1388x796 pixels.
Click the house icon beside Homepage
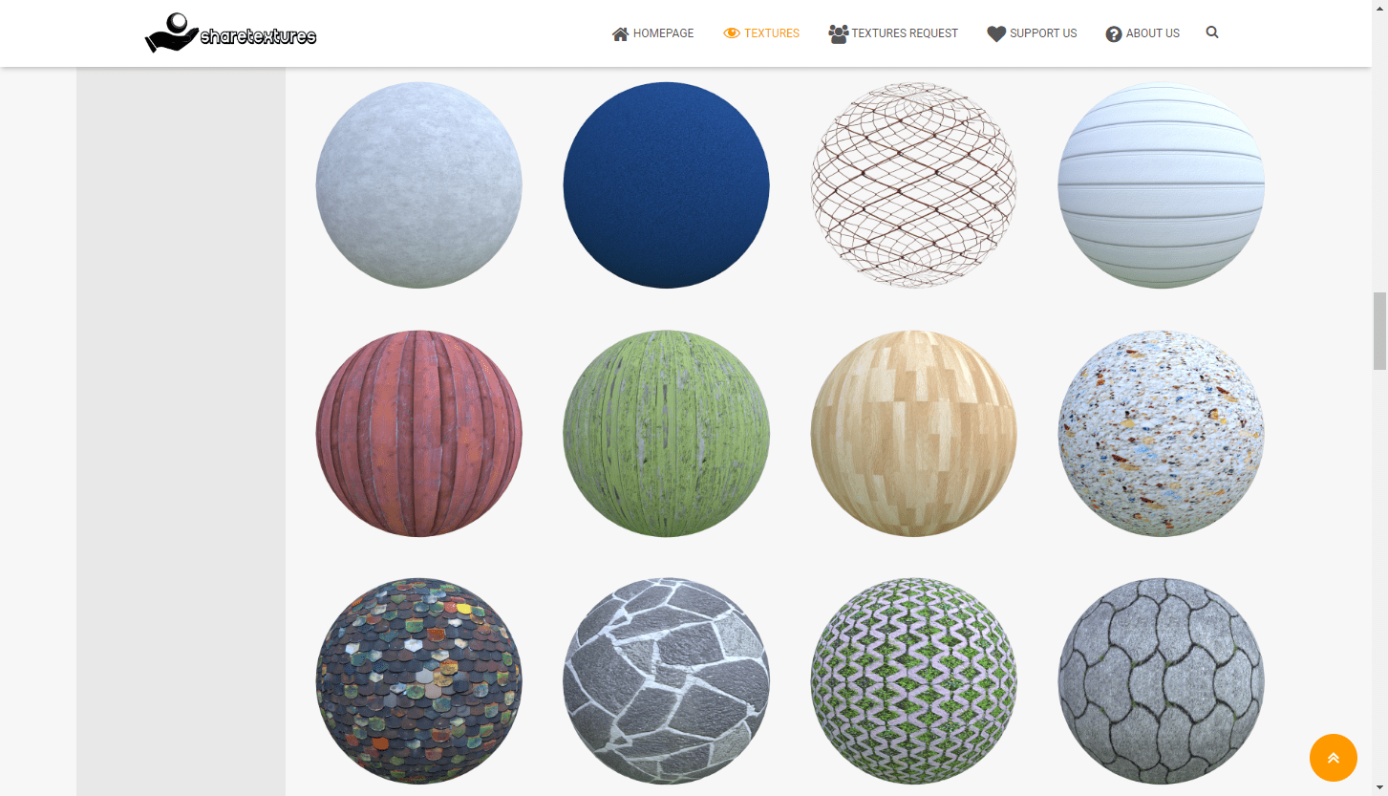[x=620, y=33]
